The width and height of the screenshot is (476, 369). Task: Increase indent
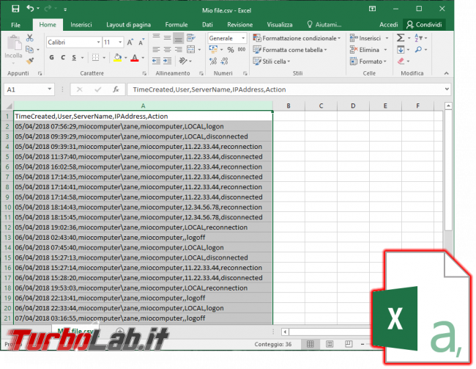(x=167, y=61)
